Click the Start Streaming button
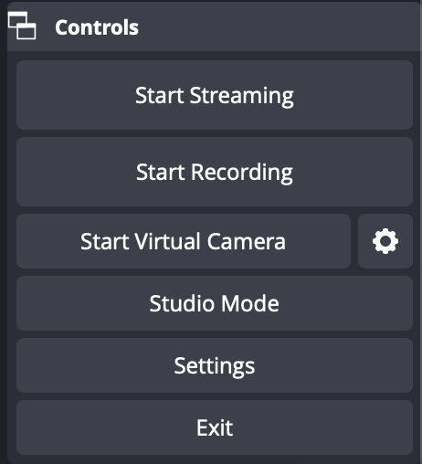422x464 pixels. pyautogui.click(x=215, y=95)
